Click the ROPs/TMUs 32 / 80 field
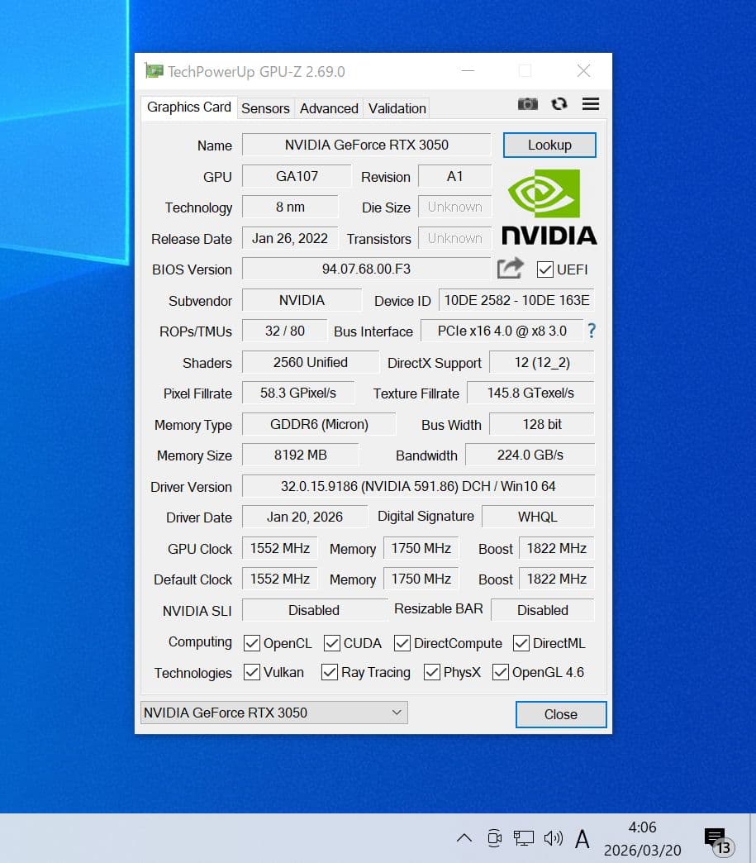Viewport: 756px width, 863px height. (284, 331)
